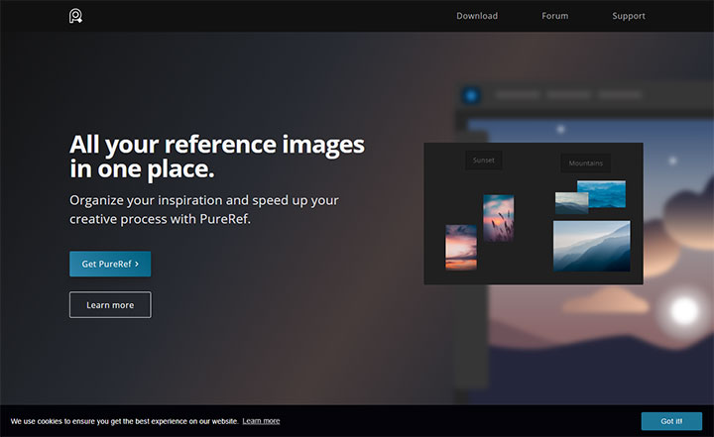The height and width of the screenshot is (437, 714).
Task: Dismiss cookies with Got it! button
Action: pos(671,421)
